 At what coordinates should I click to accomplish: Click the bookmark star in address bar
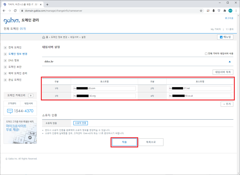pos(201,10)
